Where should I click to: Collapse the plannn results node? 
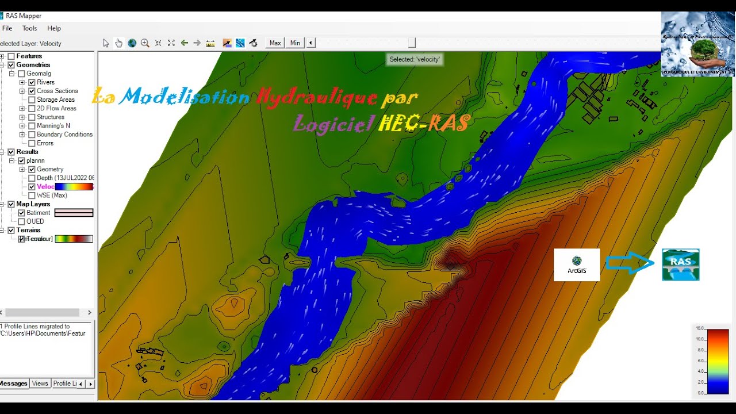tap(11, 161)
